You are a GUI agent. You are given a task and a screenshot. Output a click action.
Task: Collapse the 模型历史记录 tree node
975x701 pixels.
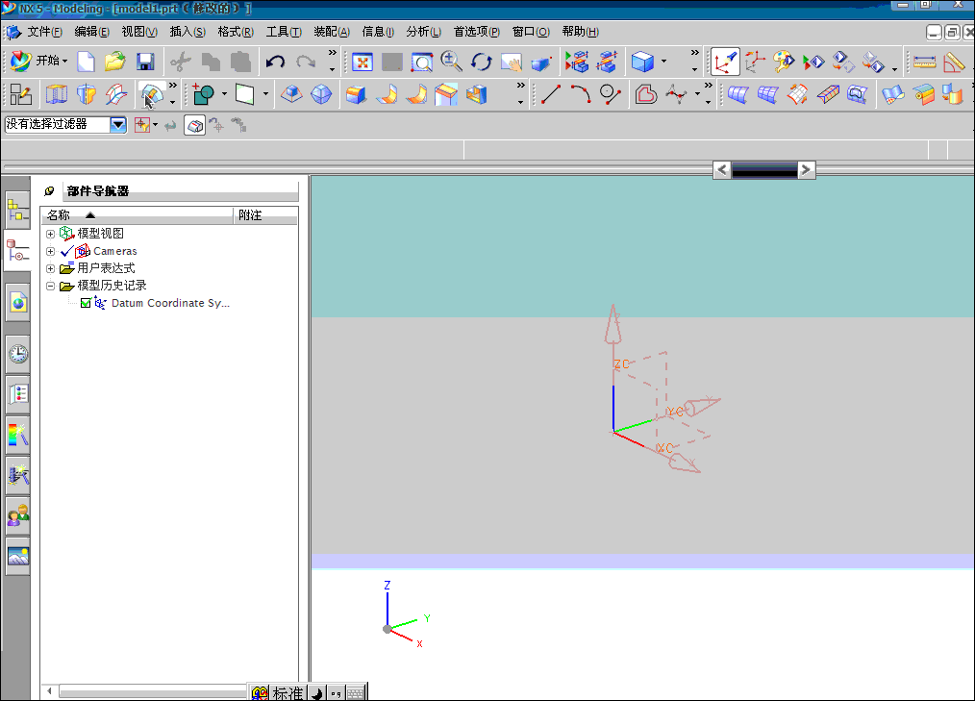(51, 286)
